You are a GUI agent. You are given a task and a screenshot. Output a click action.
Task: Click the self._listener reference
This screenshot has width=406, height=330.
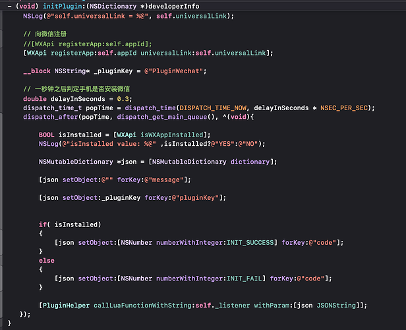pos(223,306)
